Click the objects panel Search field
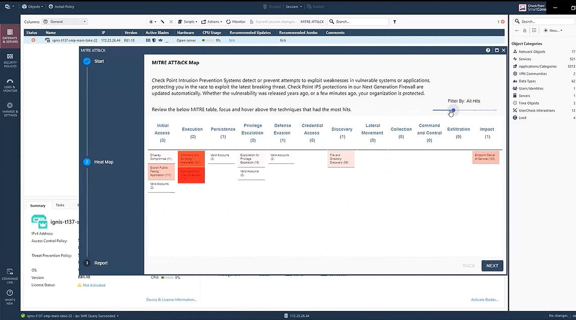The image size is (576, 320). pos(544,21)
